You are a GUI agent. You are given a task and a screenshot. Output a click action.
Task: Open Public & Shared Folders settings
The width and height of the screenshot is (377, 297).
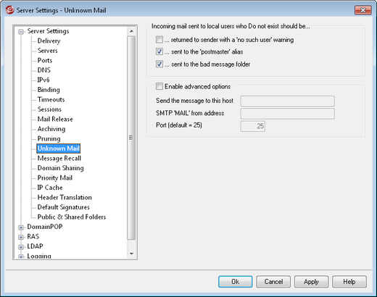point(72,217)
